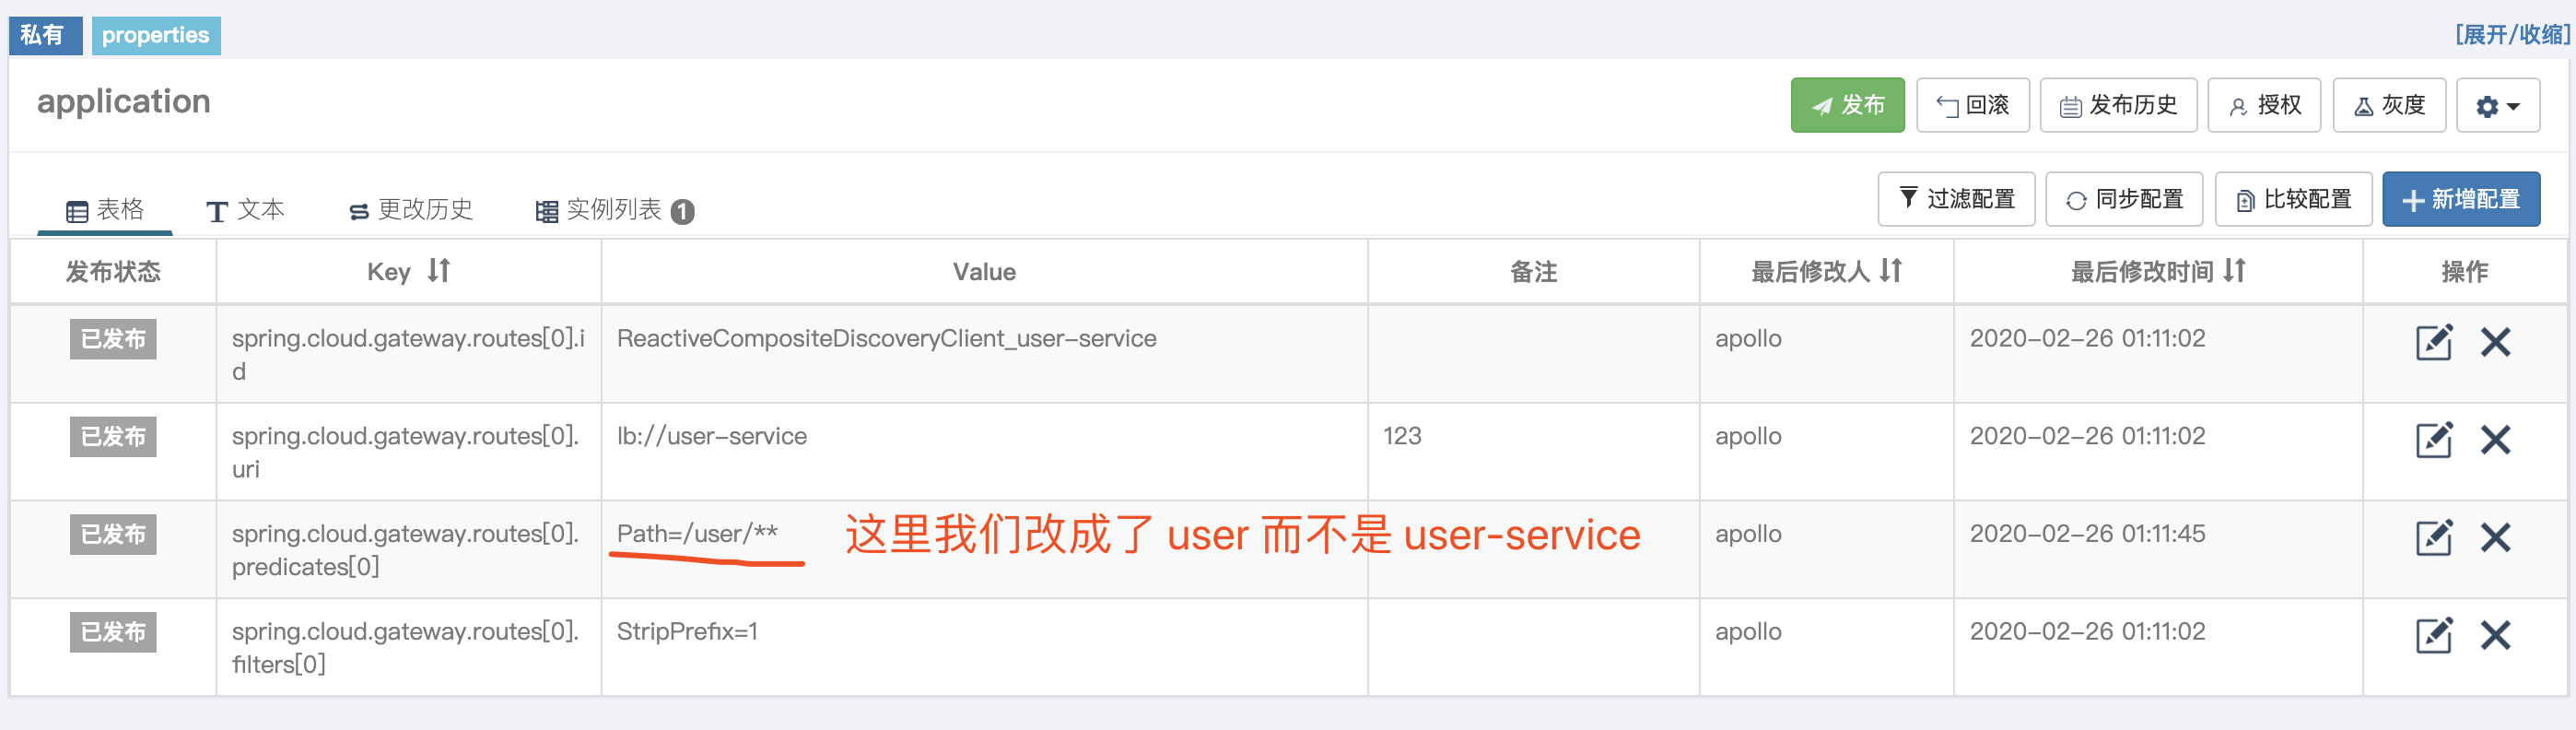
Task: Edit the spring.cloud.gateway.routes[0].id config entry
Action: [2434, 342]
